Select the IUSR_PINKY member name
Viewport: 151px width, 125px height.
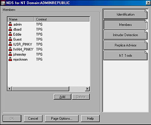23,44
